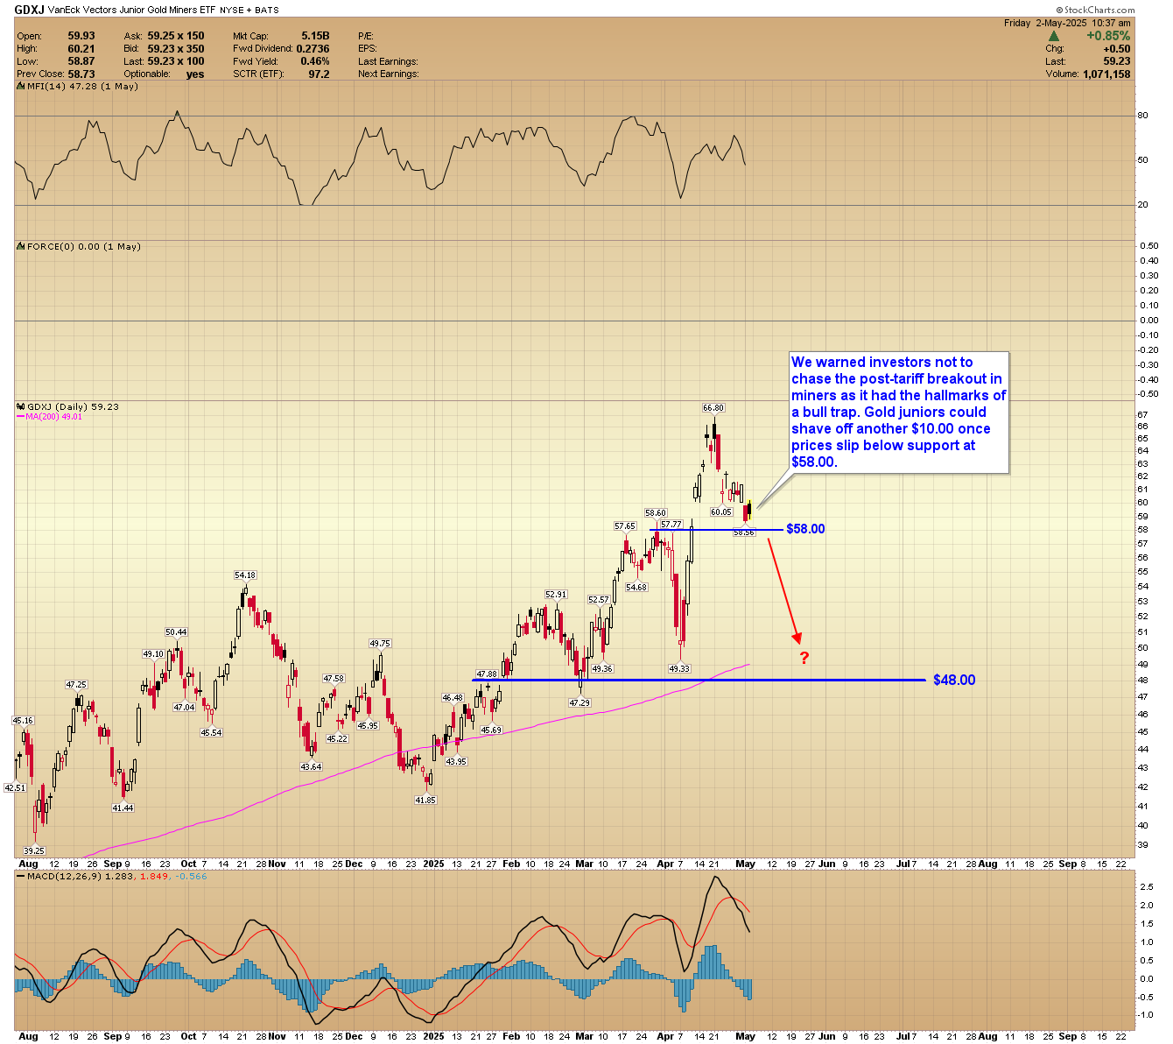This screenshot has width=1173, height=1044.
Task: Click the 41.85 December low label
Action: tap(425, 800)
